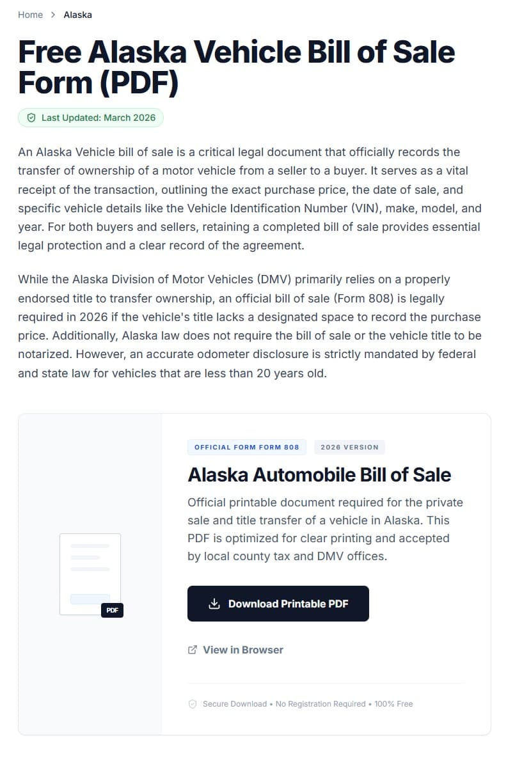Click the Free Alaska Vehicle Bill of Sale title
Viewport: 515px width, 759px height.
point(236,67)
